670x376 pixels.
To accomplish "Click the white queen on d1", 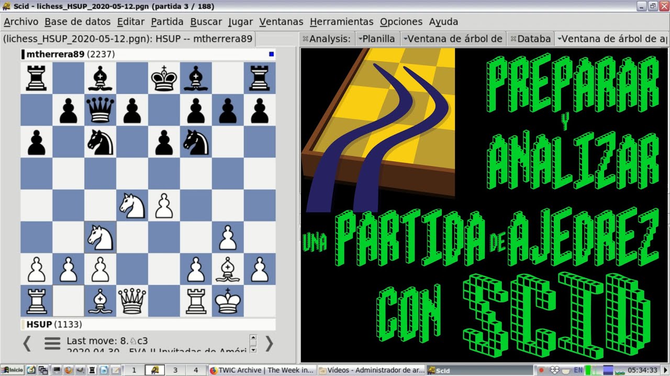I will coord(132,301).
